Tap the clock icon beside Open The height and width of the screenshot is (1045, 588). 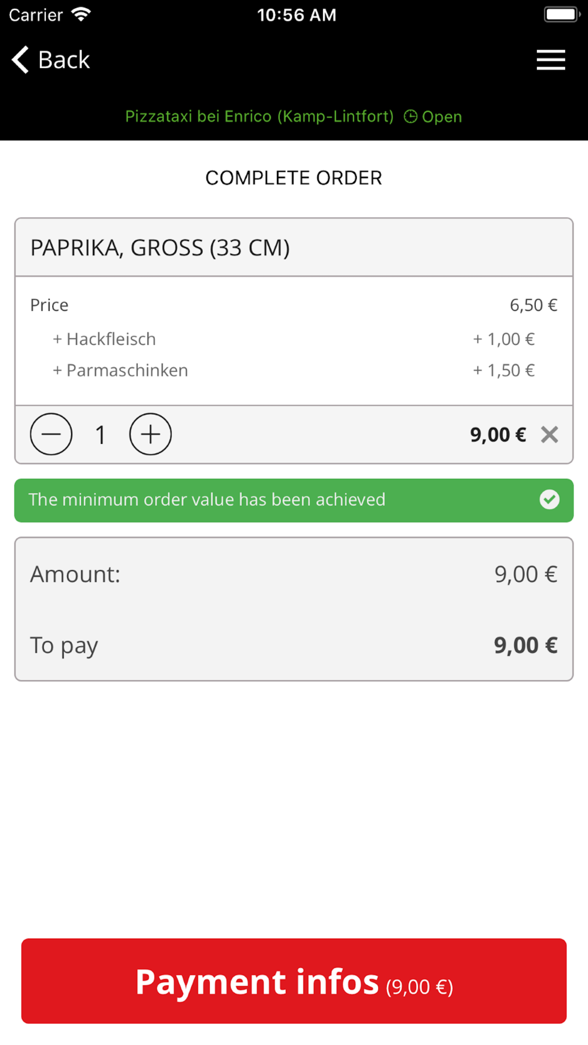pyautogui.click(x=410, y=116)
